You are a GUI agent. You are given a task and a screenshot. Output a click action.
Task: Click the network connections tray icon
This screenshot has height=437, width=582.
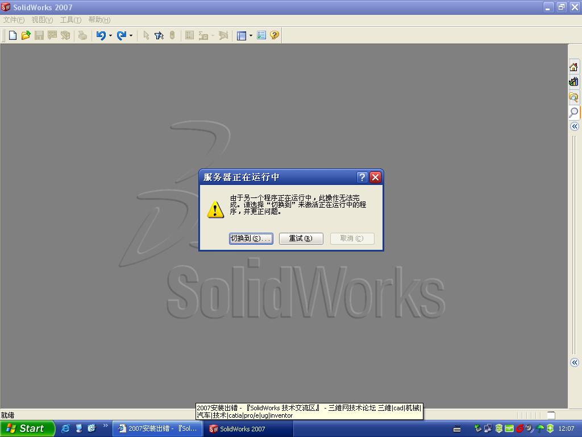click(488, 428)
